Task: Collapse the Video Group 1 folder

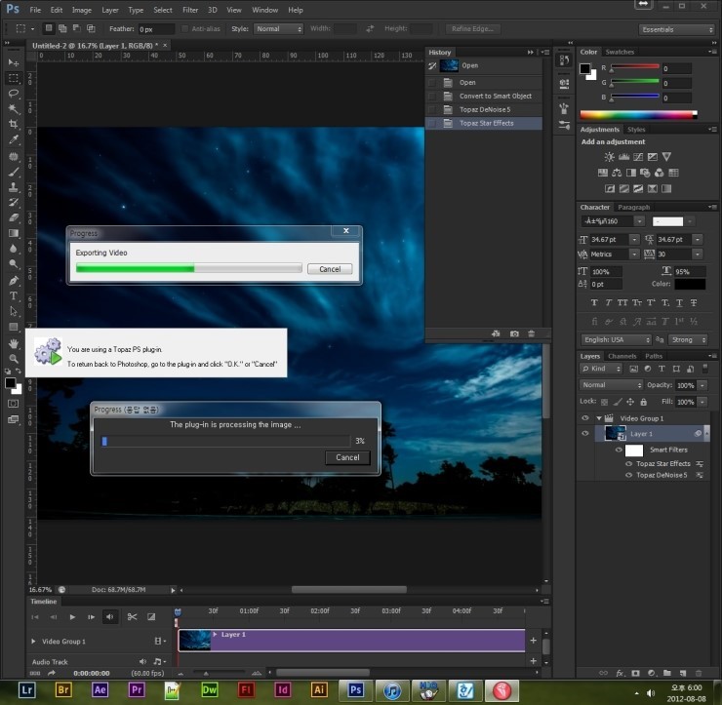Action: pyautogui.click(x=599, y=418)
